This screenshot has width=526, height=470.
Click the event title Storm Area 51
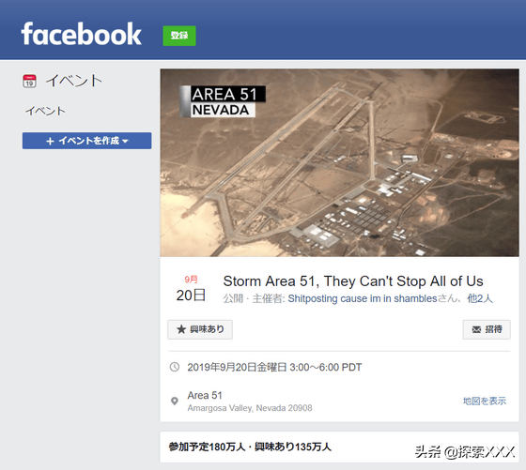coord(353,281)
